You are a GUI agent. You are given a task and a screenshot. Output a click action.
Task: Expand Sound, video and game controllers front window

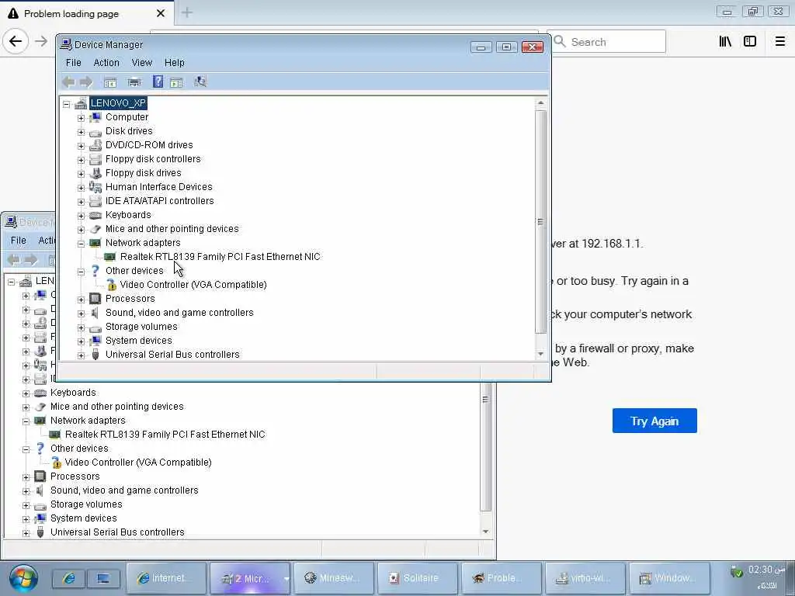[x=81, y=314]
